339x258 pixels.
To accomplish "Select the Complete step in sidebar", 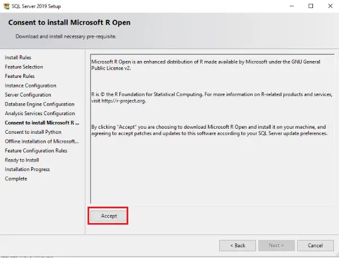I will tap(16, 179).
